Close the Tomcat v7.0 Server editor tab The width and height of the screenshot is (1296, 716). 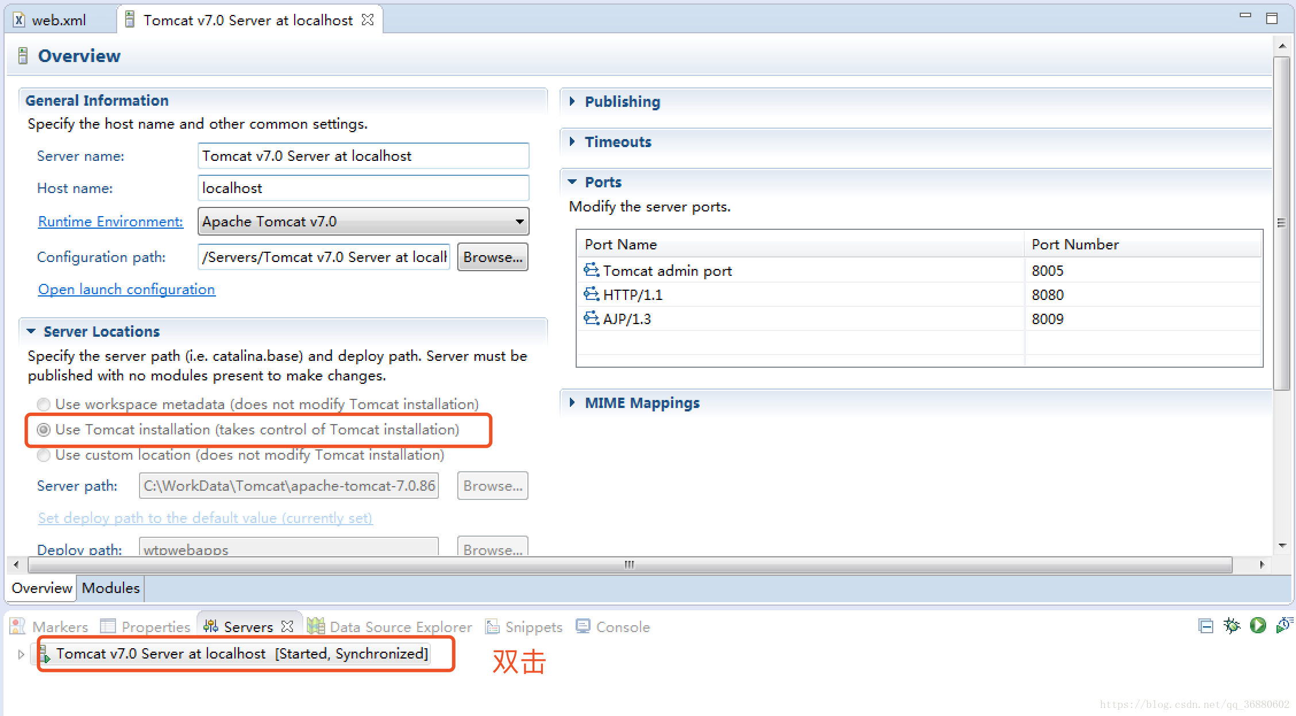click(368, 20)
